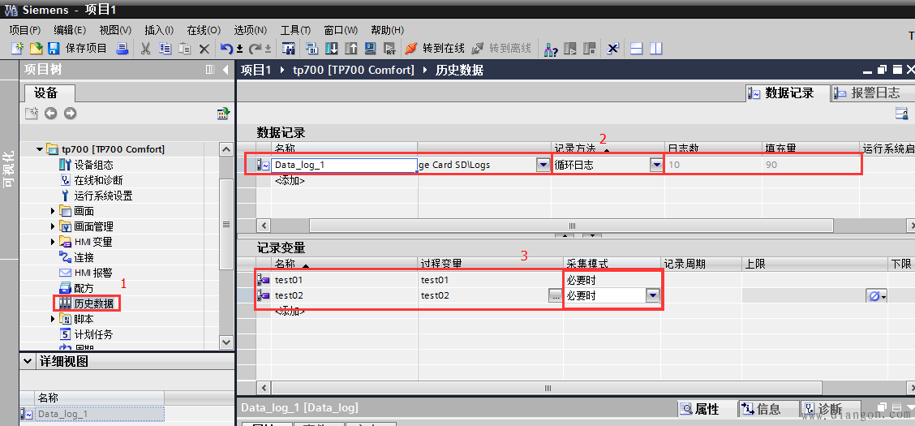Screen dimensions: 915x426
Task: Open 配方 in project tree
Action: pos(84,288)
